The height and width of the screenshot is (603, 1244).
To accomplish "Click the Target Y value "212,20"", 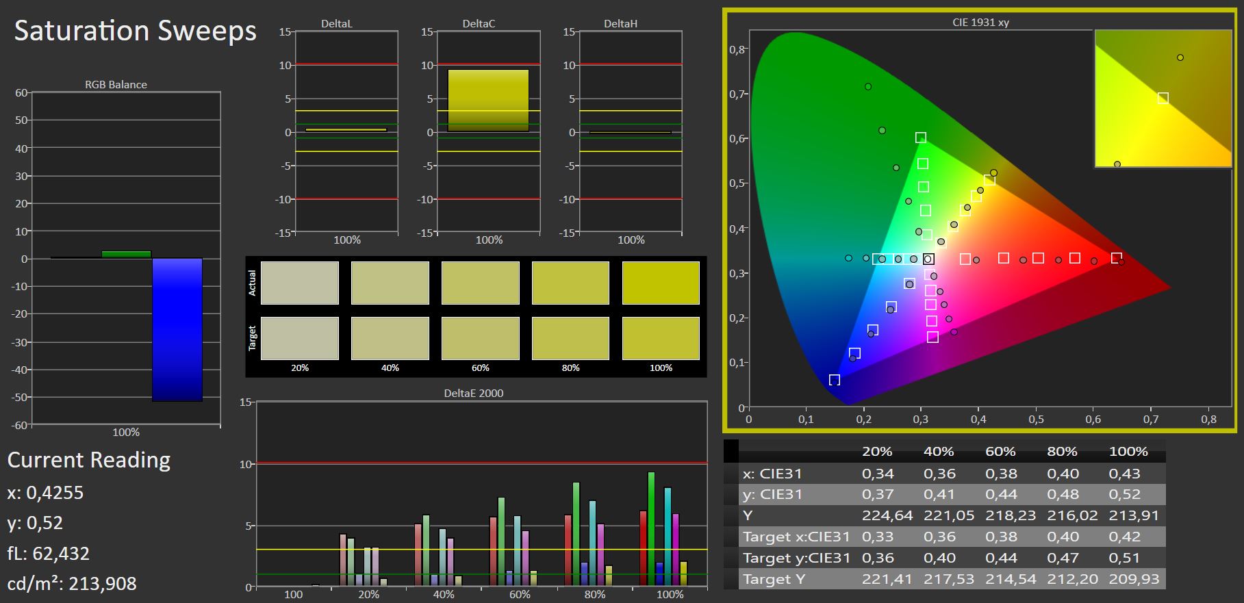I will coord(1072,579).
